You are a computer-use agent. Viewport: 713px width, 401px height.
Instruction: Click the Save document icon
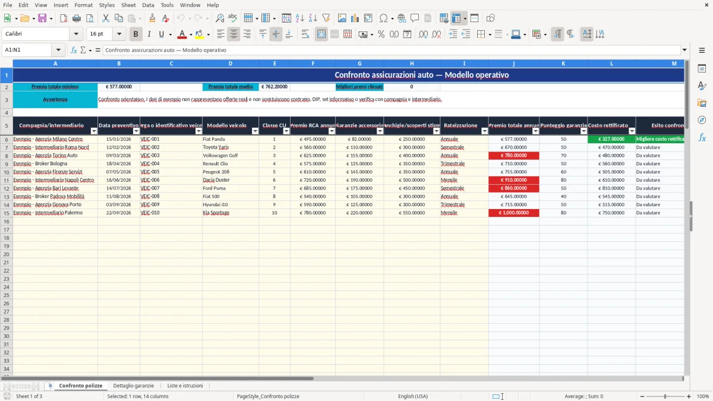(42, 18)
